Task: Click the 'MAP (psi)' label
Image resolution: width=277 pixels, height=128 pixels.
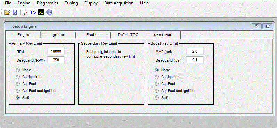Action: click(x=164, y=52)
